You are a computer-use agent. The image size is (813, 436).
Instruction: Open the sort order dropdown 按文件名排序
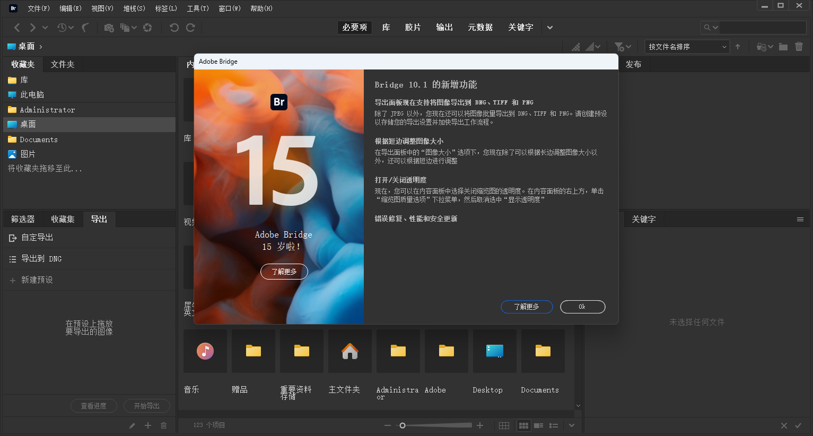(x=686, y=46)
